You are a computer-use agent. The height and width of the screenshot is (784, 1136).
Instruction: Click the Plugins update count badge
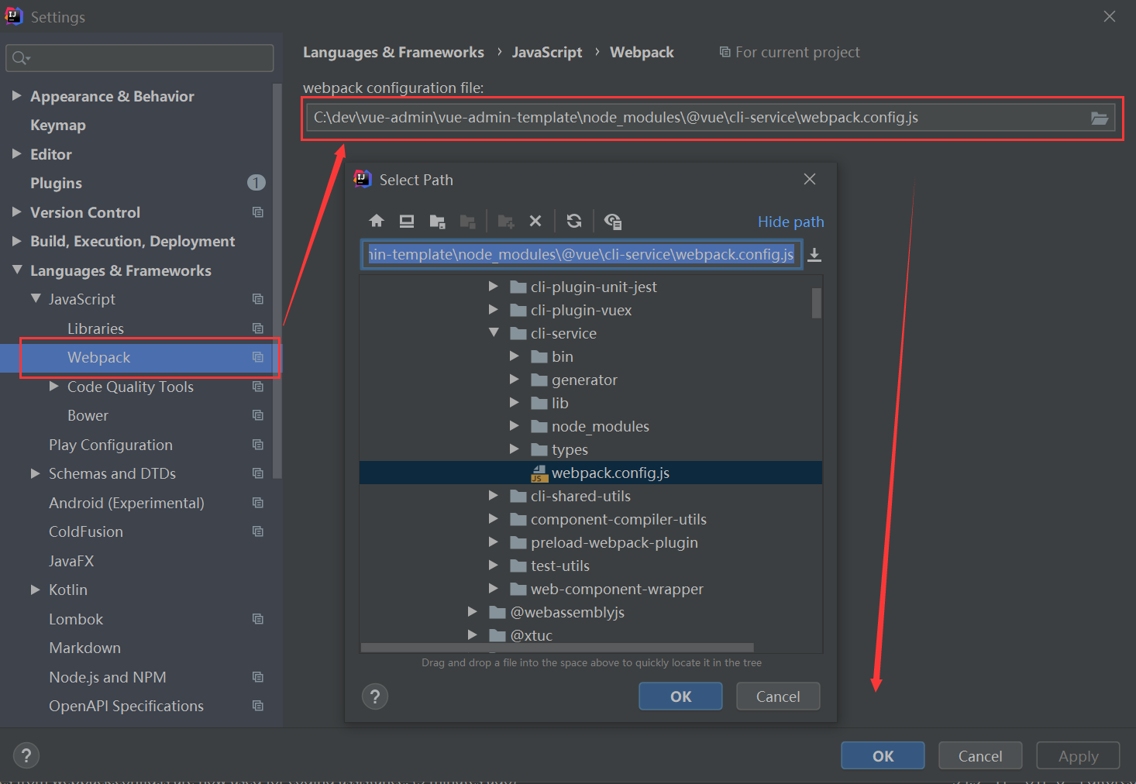click(x=256, y=183)
